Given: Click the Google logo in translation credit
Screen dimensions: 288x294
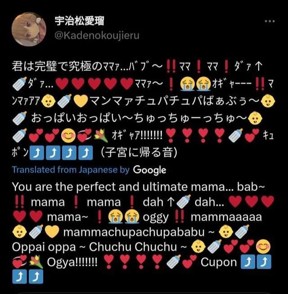Looking at the screenshot, I should click(149, 170).
